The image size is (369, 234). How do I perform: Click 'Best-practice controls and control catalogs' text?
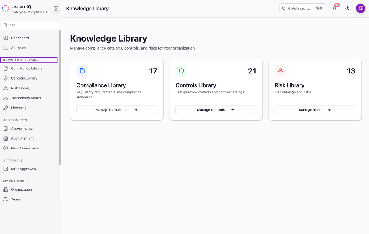pyautogui.click(x=210, y=92)
